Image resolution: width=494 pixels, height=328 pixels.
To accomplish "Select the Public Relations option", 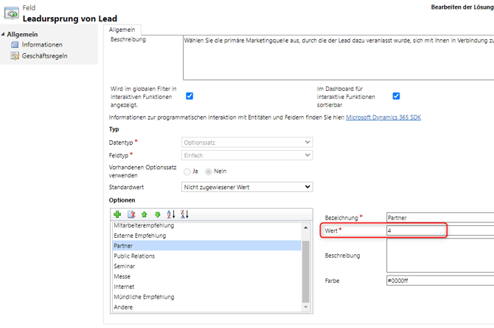I will click(x=206, y=256).
